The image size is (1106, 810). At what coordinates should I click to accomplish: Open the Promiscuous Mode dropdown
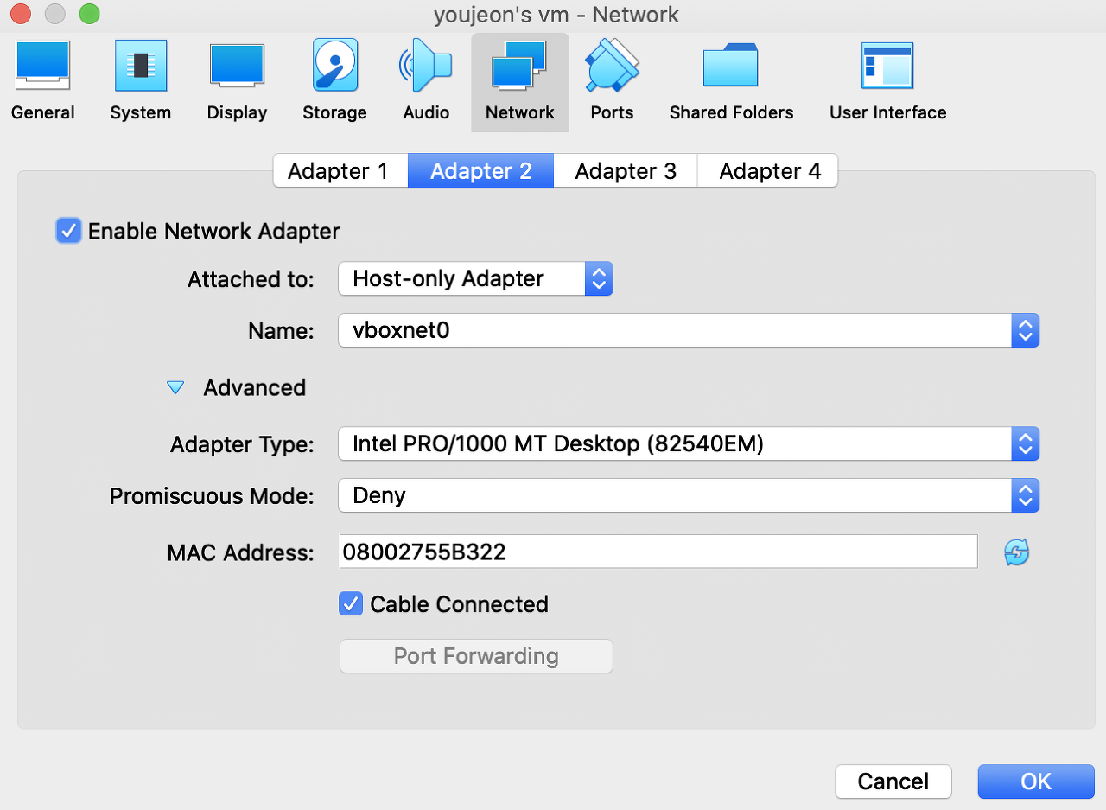[689, 495]
